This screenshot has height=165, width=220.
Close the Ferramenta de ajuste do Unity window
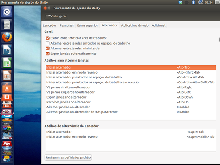coord(45,8)
